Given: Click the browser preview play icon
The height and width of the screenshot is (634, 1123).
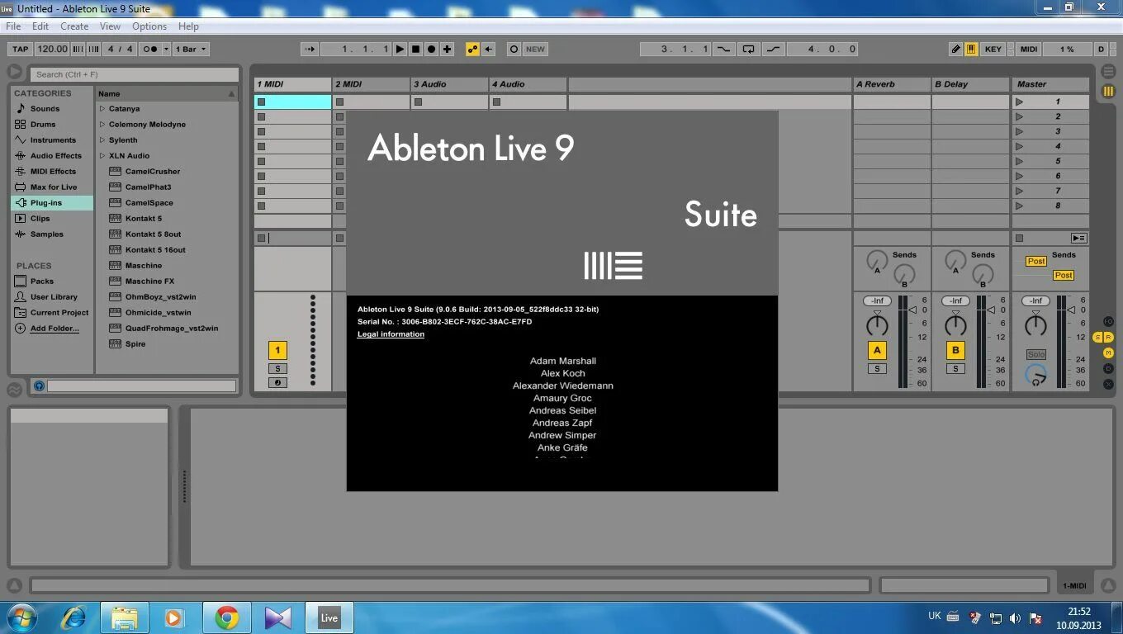Looking at the screenshot, I should [14, 73].
